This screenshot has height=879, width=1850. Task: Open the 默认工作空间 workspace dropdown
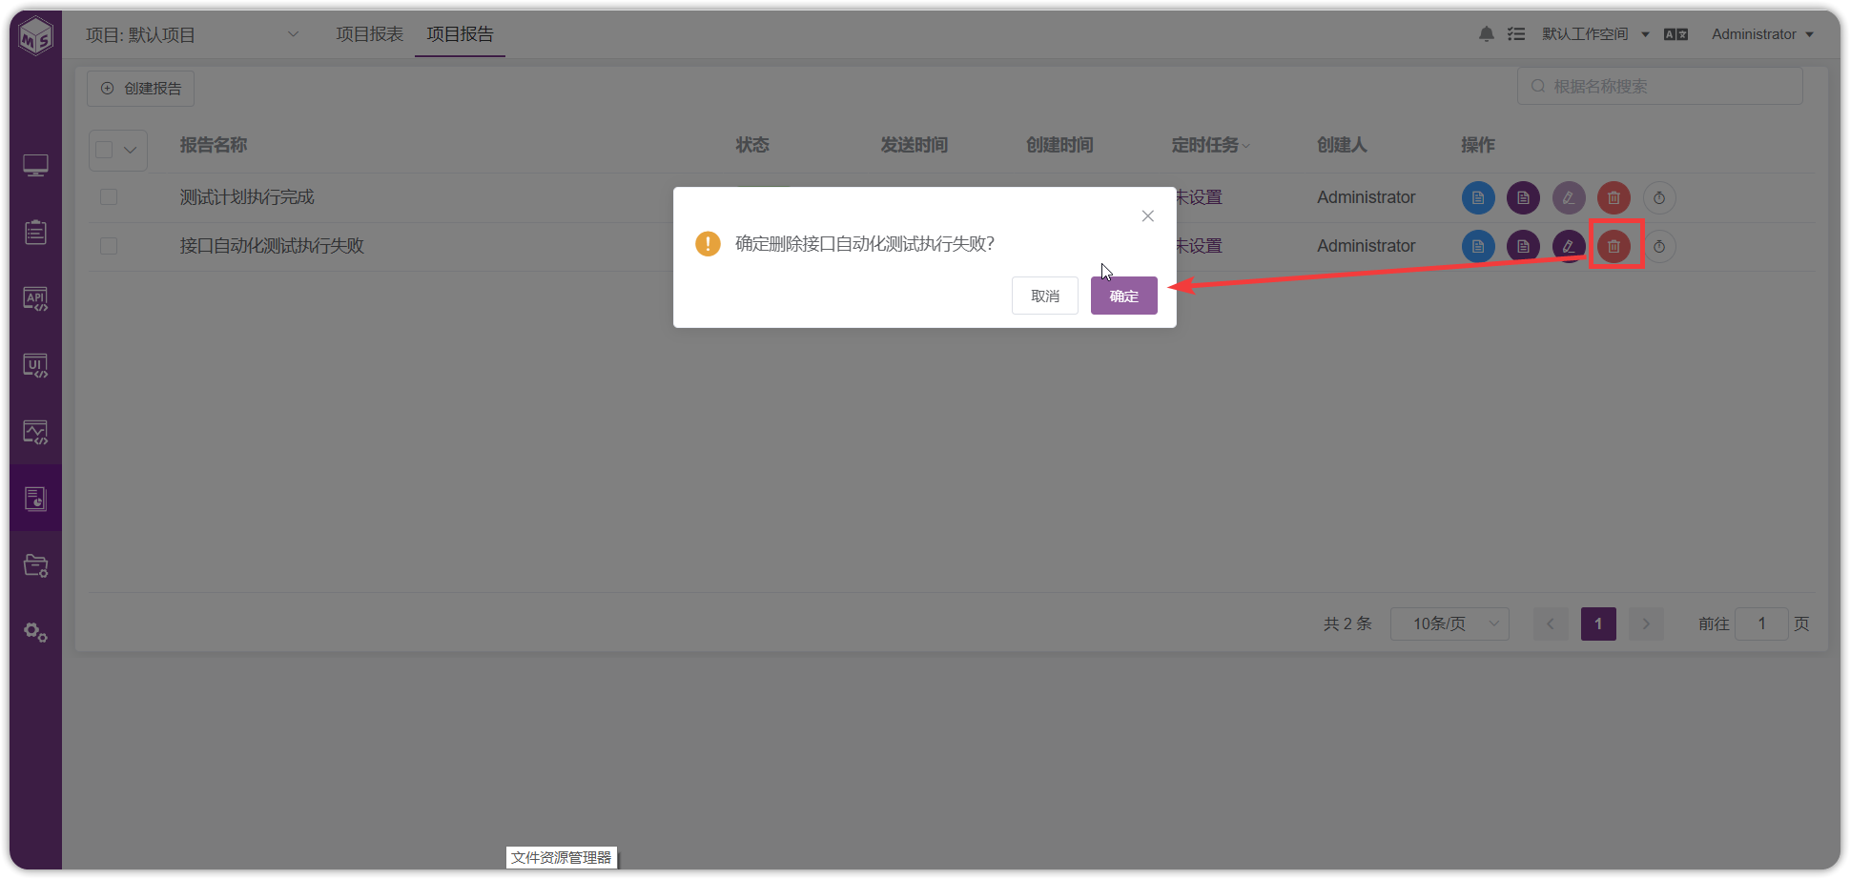pos(1595,34)
